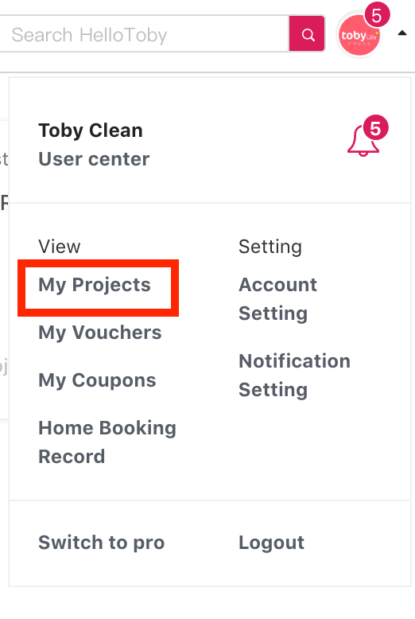This screenshot has width=415, height=619.
Task: Switch to pro mode
Action: pos(102,543)
